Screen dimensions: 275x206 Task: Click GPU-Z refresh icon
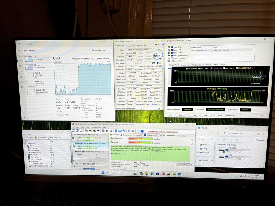[159, 45]
